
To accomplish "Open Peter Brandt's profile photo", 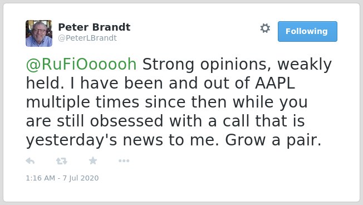I will coord(39,33).
